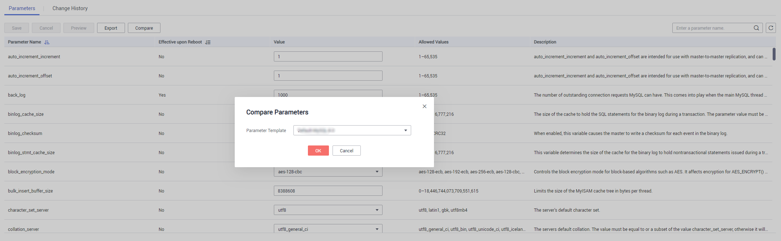781x241 pixels.
Task: Click allowed values 'utf8, latin1, gbk, utf8mb4'
Action: (x=443, y=210)
